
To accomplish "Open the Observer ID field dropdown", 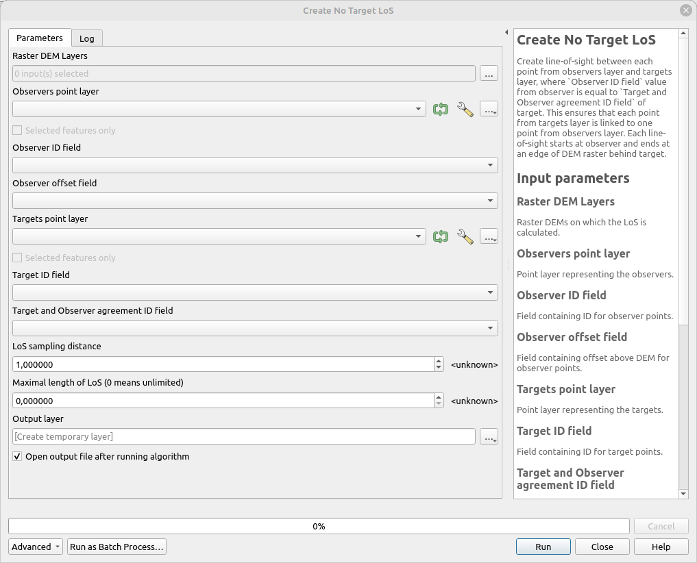I will (490, 165).
